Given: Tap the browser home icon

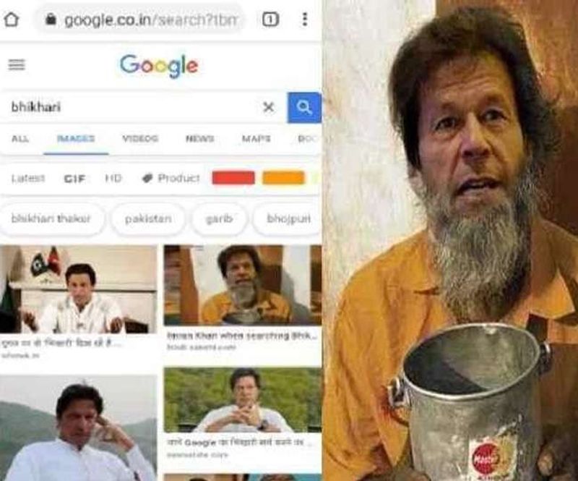Looking at the screenshot, I should (x=11, y=20).
